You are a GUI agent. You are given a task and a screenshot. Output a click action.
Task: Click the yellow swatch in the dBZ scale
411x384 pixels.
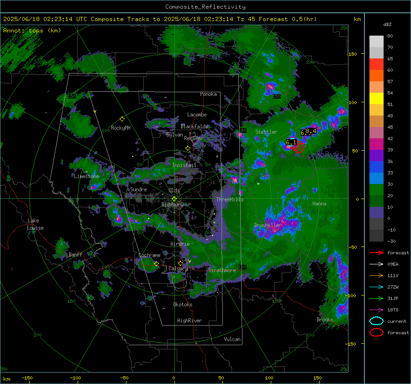coord(376,99)
